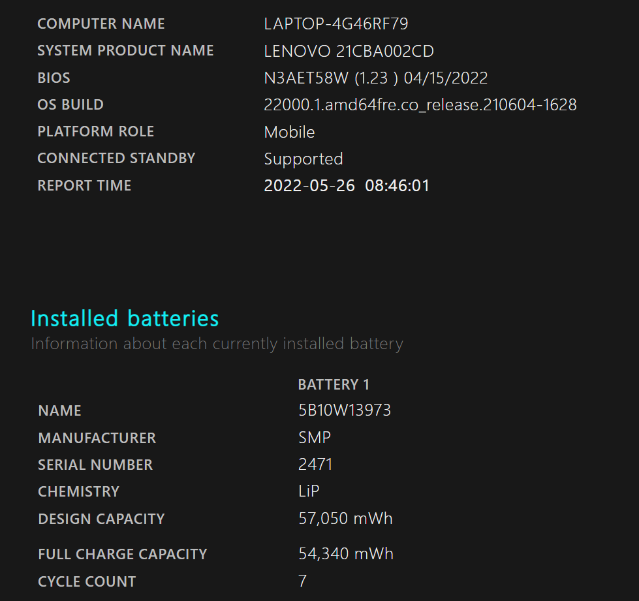Screen dimensions: 639x601
Task: Click the OS BUILD value text
Action: tap(420, 104)
